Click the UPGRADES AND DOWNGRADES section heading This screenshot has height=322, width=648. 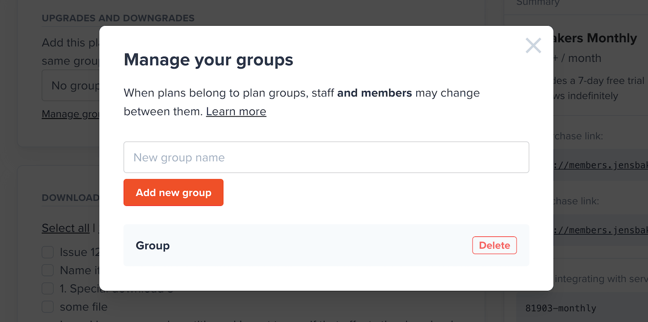click(x=118, y=18)
